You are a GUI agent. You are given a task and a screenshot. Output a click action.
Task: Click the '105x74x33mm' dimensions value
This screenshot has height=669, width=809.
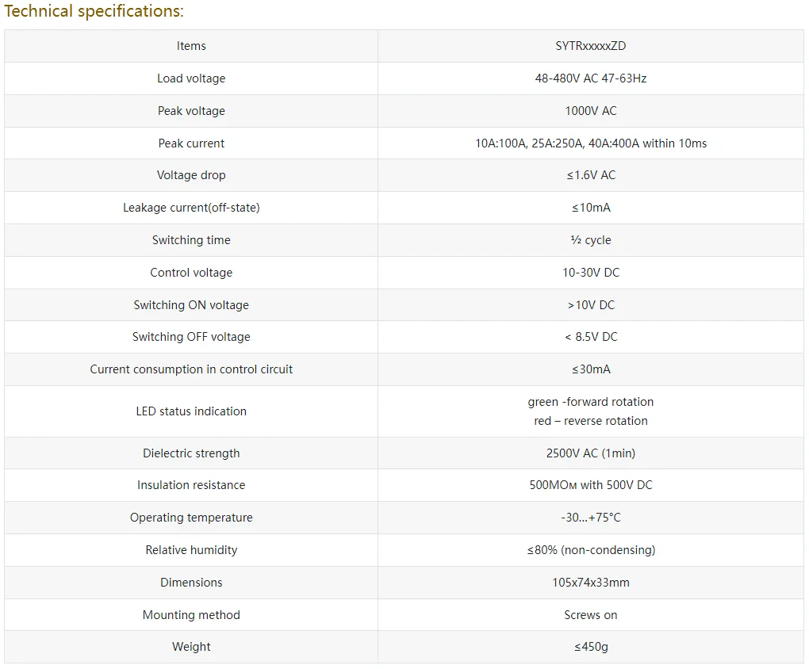(x=591, y=583)
